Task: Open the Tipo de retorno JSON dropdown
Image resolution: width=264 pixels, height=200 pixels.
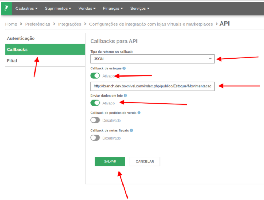Action: [x=152, y=59]
